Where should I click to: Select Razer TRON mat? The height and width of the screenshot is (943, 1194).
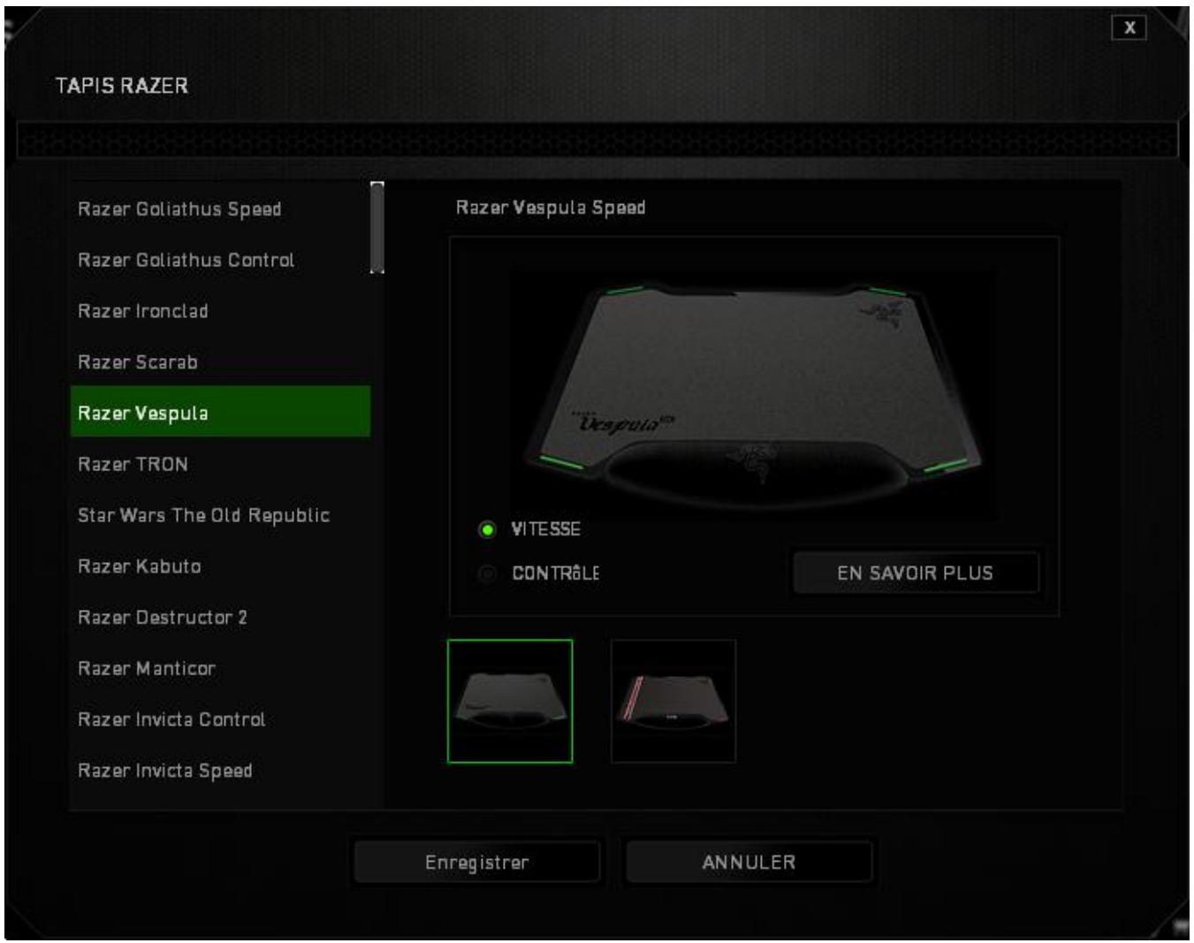220,464
